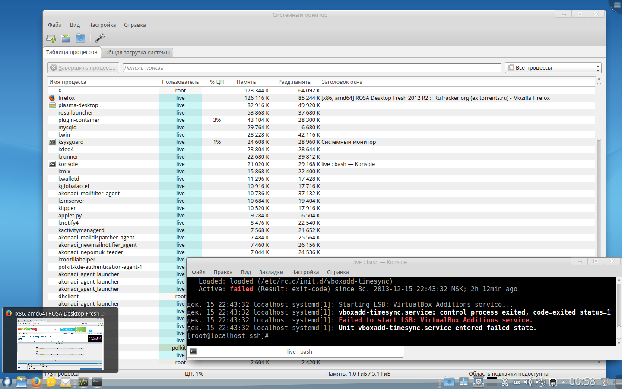Image resolution: width=622 pixels, height=389 pixels.
Task: Open the ROSA launcher icon in taskbar
Action: click(x=6, y=382)
